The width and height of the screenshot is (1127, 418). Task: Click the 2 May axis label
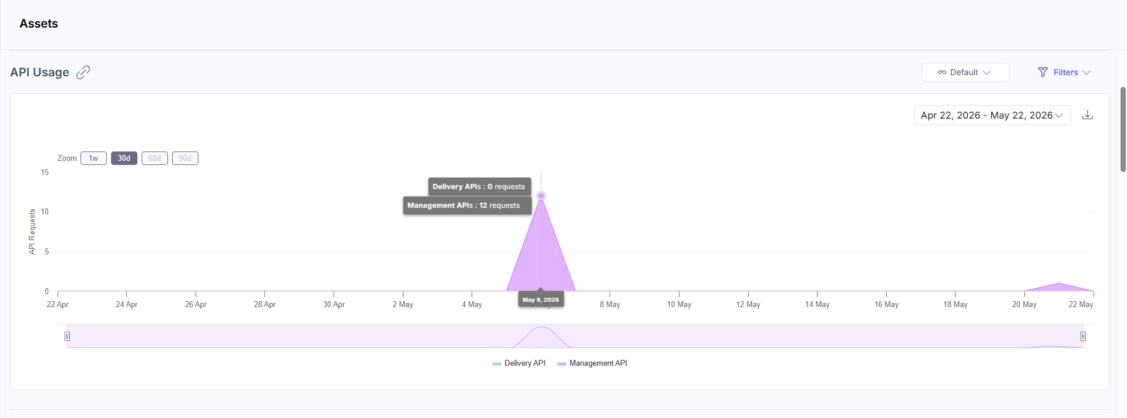[403, 304]
